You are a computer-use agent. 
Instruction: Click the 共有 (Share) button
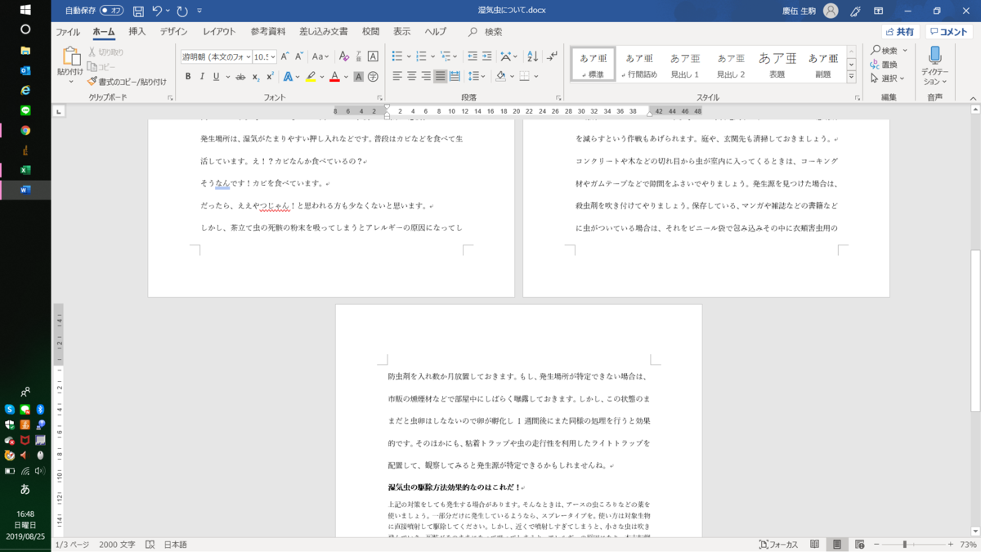click(900, 32)
